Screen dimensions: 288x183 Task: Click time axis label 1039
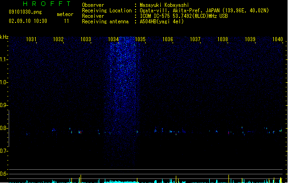pos(250,39)
